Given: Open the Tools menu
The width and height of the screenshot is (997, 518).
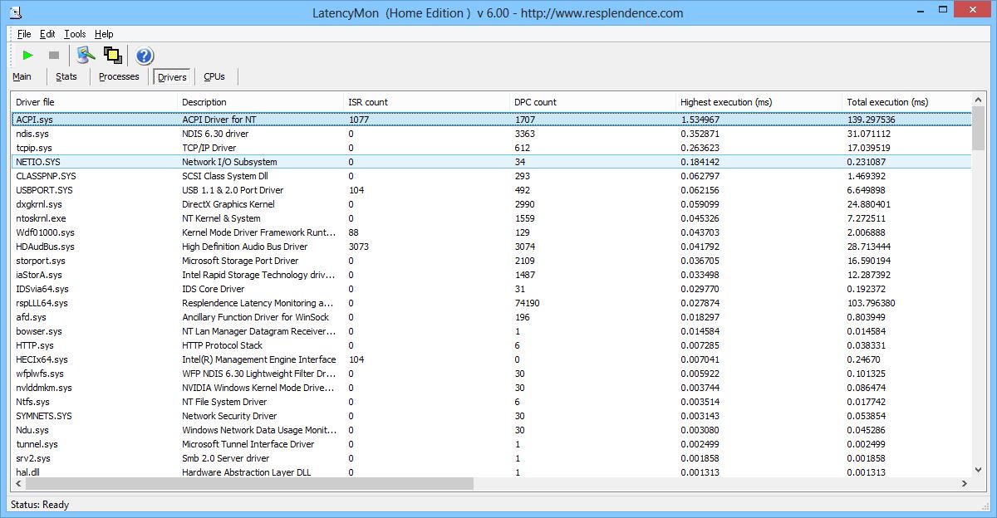Looking at the screenshot, I should coord(75,34).
